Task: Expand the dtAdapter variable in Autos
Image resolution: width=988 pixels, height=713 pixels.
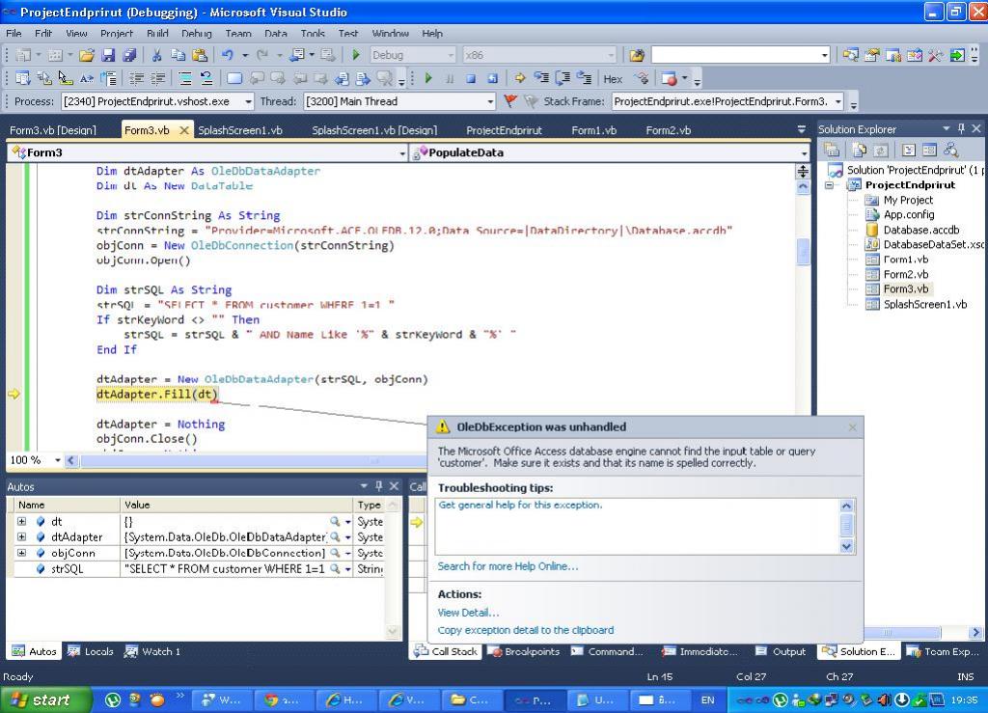Action: (x=22, y=537)
